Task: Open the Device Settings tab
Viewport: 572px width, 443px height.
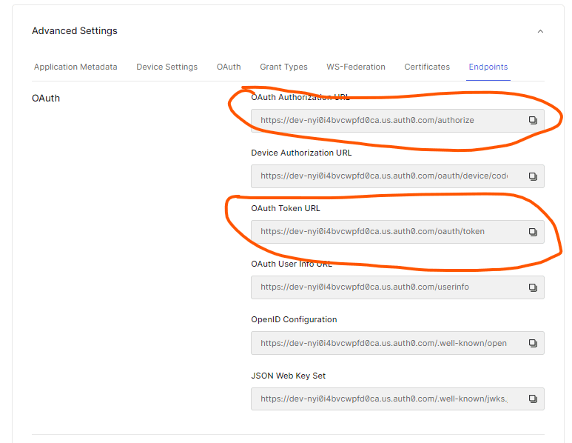Action: (x=166, y=67)
